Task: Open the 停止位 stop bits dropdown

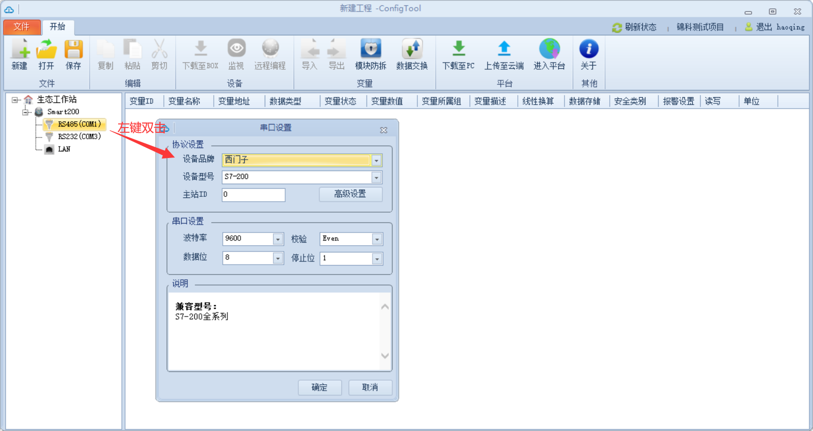Action: click(x=377, y=258)
